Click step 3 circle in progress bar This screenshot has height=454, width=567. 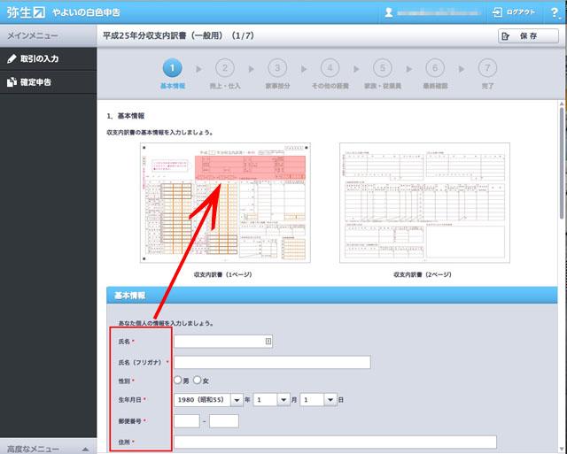[277, 68]
